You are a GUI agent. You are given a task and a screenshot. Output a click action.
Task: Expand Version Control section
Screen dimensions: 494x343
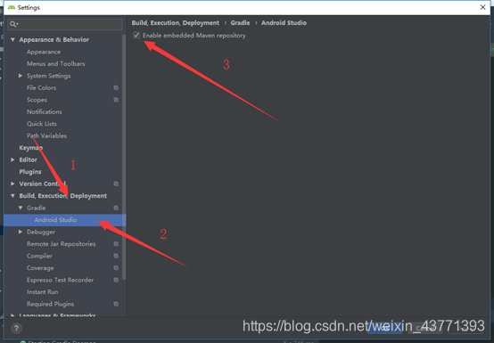(12, 184)
